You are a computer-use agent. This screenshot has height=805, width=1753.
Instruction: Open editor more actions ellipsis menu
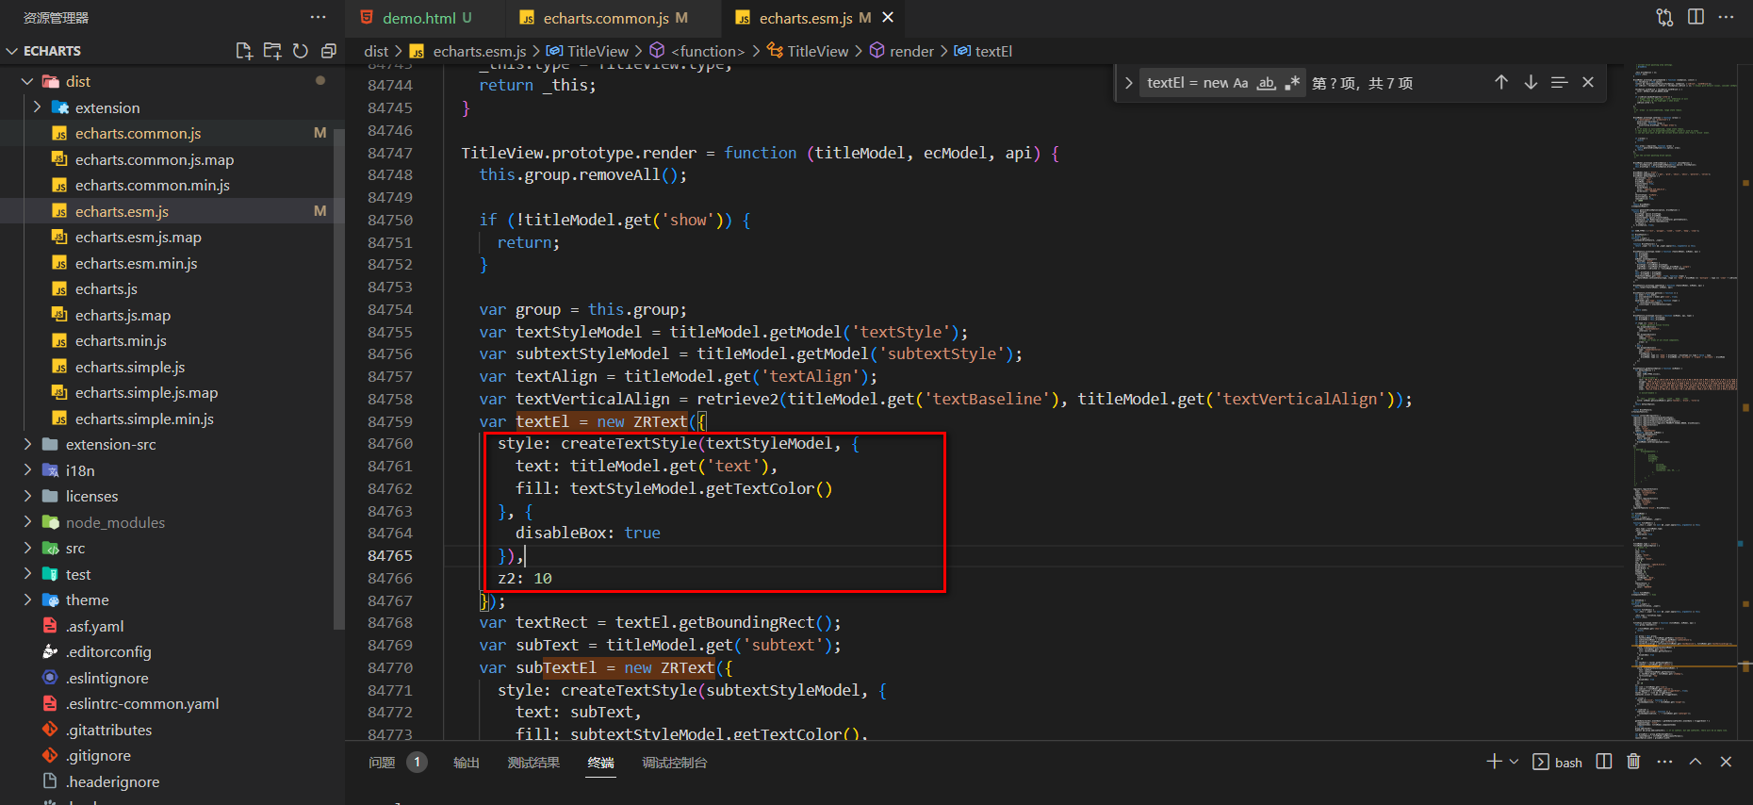click(1726, 17)
